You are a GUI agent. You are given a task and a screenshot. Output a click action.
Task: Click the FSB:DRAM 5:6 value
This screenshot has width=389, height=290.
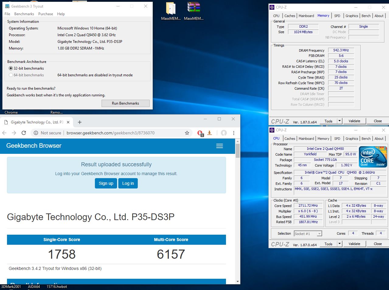341,56
